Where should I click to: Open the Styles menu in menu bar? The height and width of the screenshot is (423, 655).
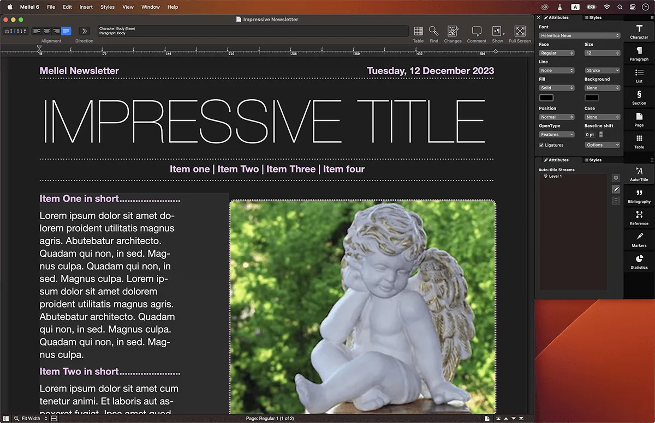108,7
